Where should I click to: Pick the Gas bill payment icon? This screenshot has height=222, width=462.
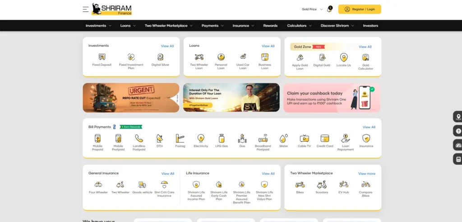(x=242, y=138)
